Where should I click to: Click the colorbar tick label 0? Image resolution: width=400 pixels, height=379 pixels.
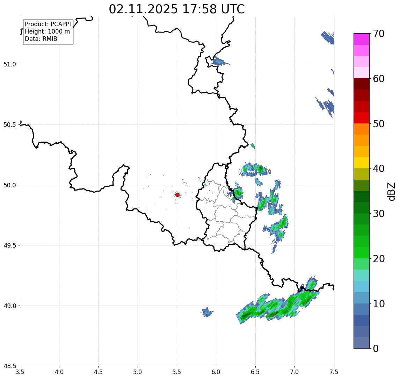(x=376, y=348)
